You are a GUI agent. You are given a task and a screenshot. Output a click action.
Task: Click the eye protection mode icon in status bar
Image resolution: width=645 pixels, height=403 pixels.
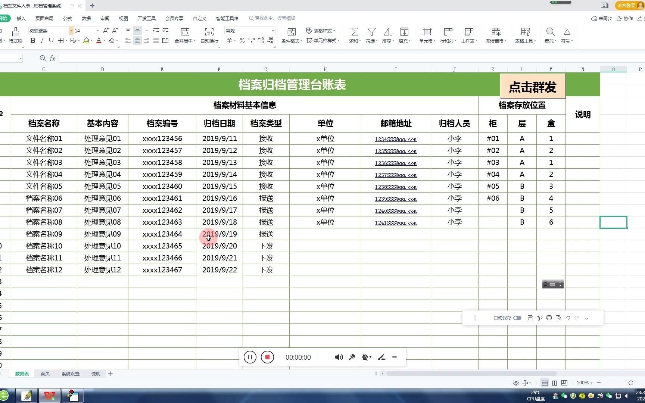(516, 383)
